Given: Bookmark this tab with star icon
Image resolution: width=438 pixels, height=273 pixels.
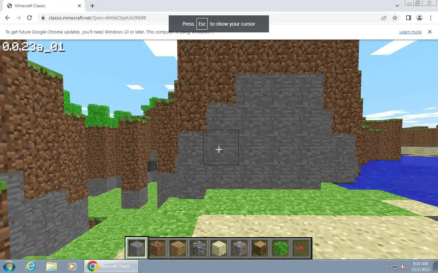Looking at the screenshot, I should [x=395, y=18].
